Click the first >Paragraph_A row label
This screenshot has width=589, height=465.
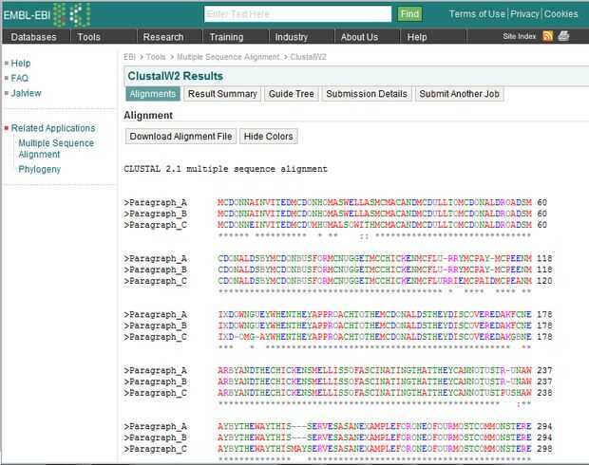coord(155,203)
